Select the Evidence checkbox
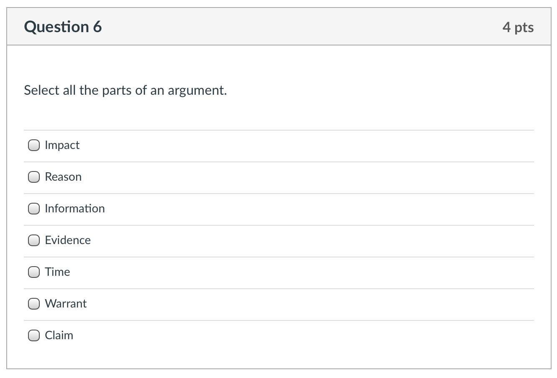Viewport: 557px width, 378px height. click(34, 240)
